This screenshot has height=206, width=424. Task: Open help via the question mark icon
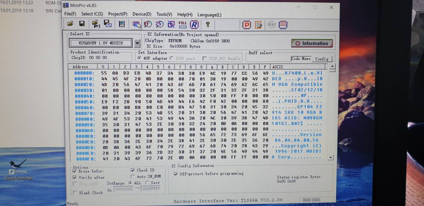(207, 25)
